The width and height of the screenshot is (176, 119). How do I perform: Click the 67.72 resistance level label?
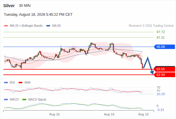[160, 32]
